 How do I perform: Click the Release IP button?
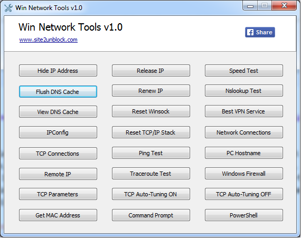[151, 71]
